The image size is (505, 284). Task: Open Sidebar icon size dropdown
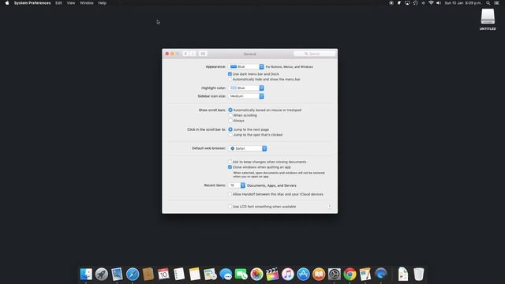(246, 96)
